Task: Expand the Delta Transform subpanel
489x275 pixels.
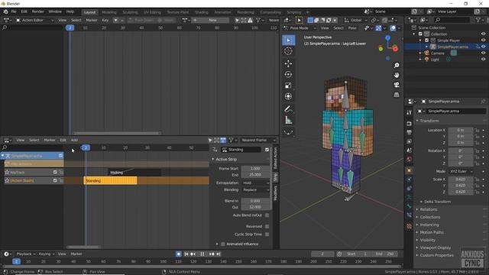Action: tap(437, 202)
